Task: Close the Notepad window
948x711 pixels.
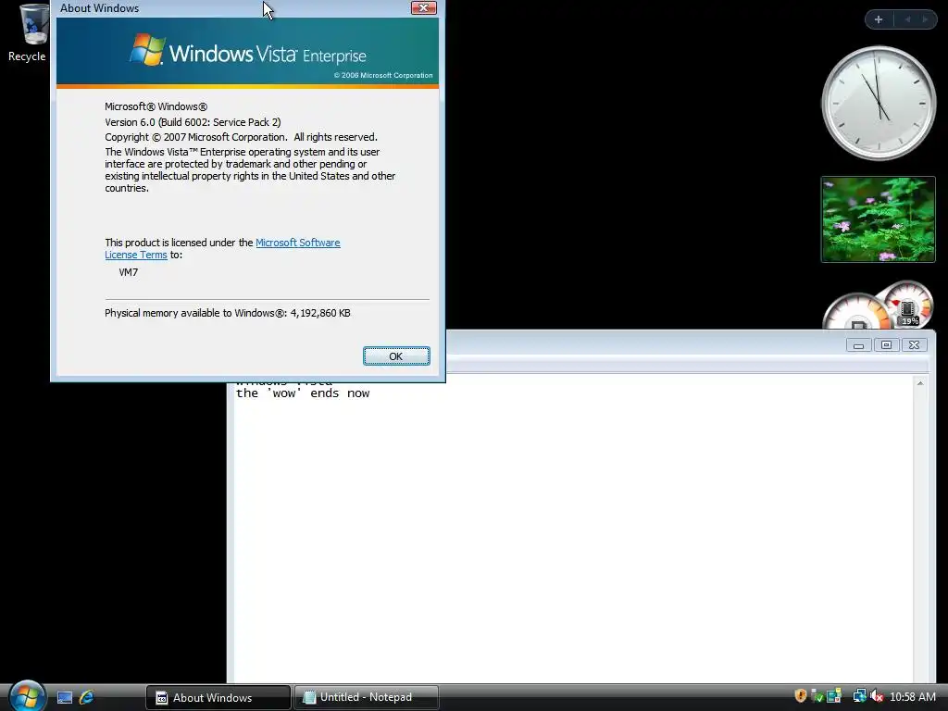Action: 914,345
